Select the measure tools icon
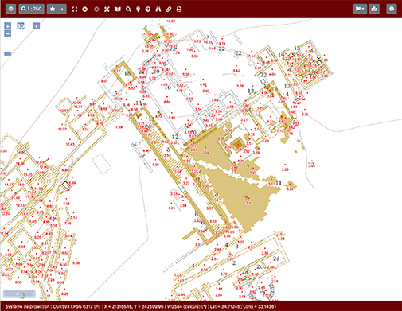The image size is (402, 311). coord(107,10)
